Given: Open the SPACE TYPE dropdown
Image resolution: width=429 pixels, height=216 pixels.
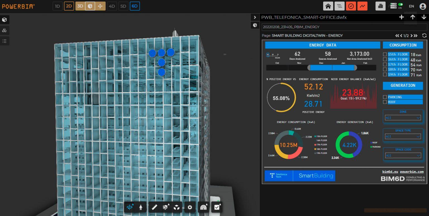Looking at the screenshot, I should click(x=402, y=136).
